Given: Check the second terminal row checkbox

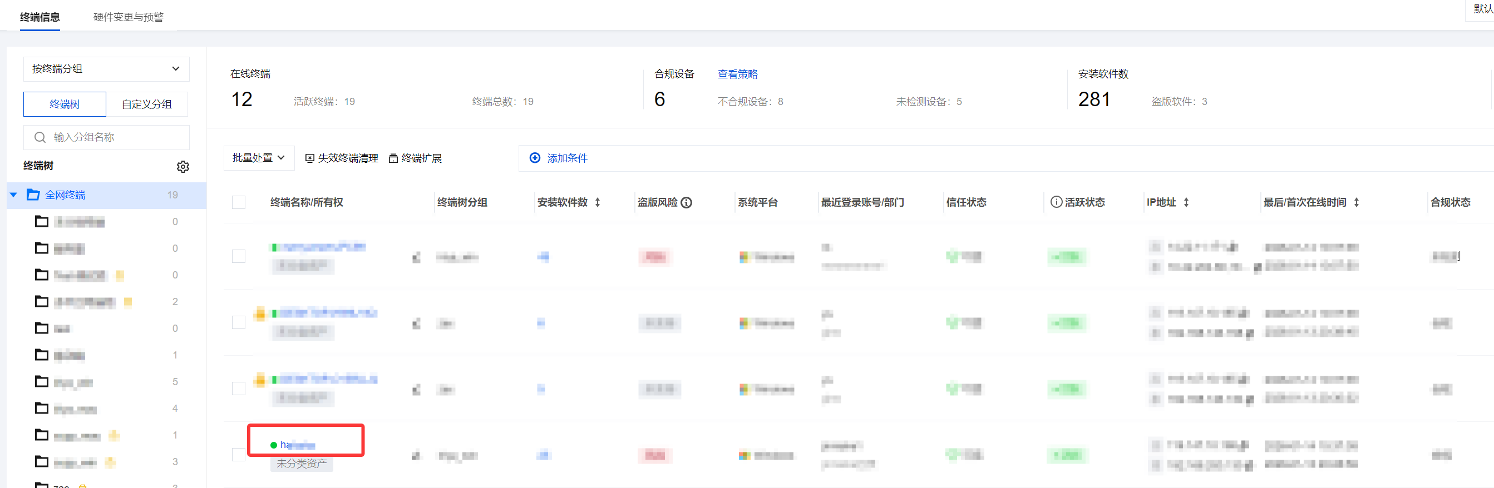Looking at the screenshot, I should click(x=238, y=322).
